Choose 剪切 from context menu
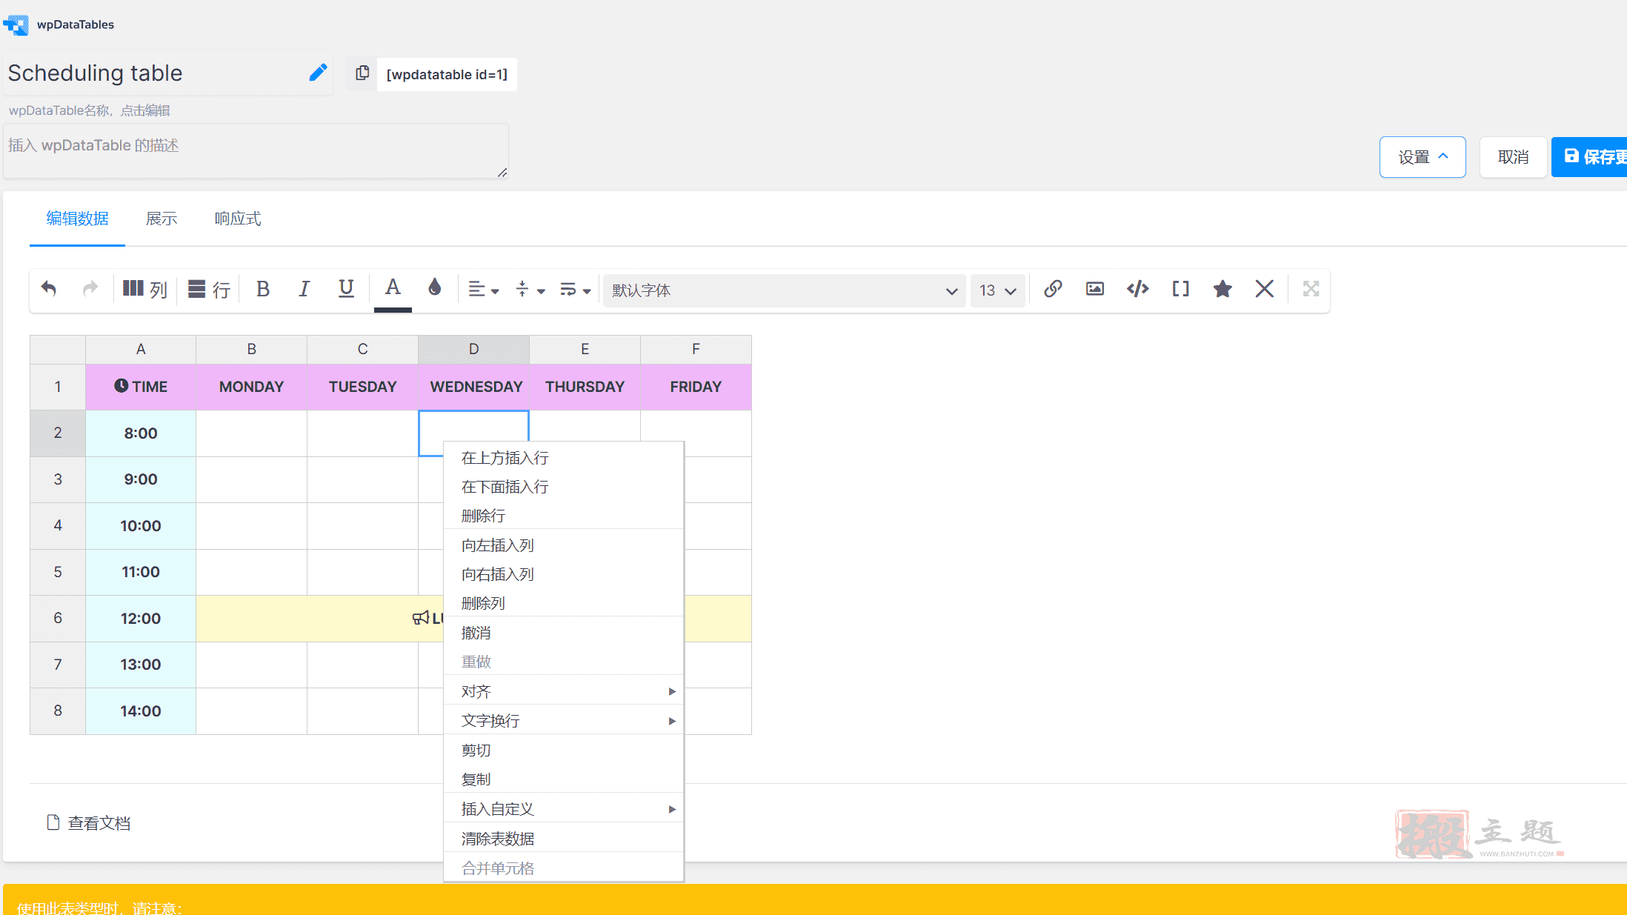Viewport: 1627px width, 915px height. 563,751
